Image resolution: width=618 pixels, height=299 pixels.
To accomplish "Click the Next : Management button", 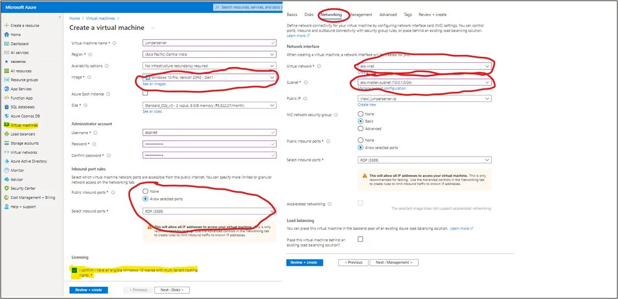I will [394, 262].
